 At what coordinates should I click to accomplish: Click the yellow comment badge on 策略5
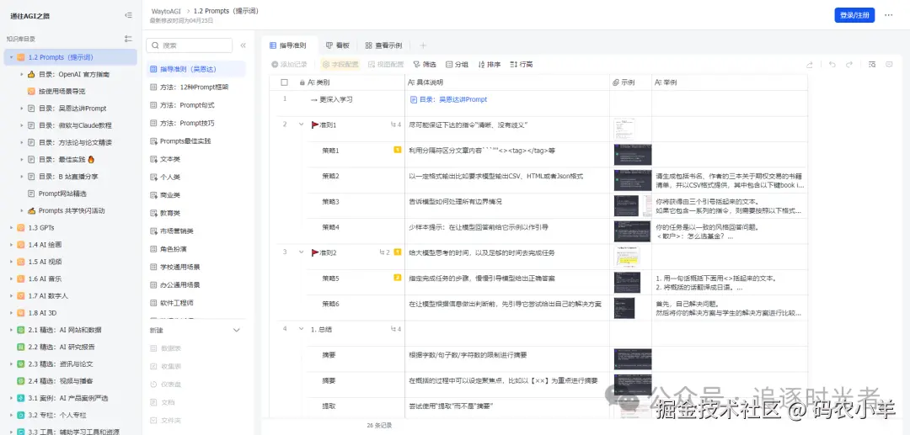(x=398, y=278)
